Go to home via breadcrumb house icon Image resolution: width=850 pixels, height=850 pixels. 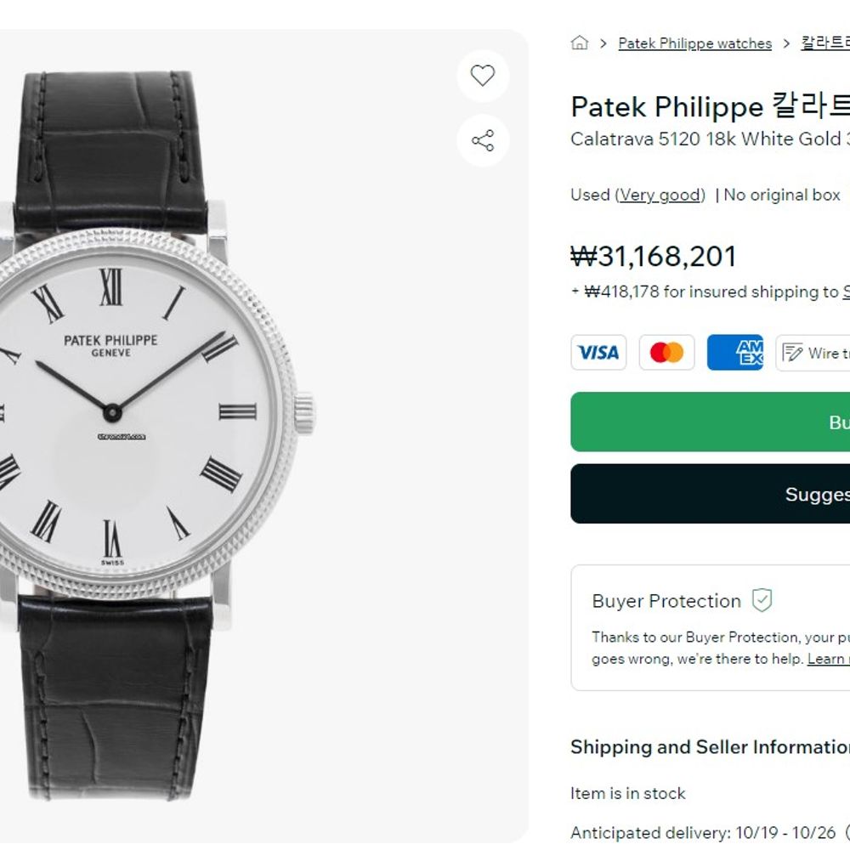[x=580, y=43]
